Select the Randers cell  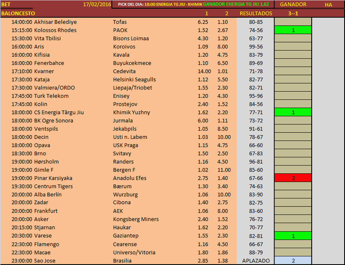(123, 162)
